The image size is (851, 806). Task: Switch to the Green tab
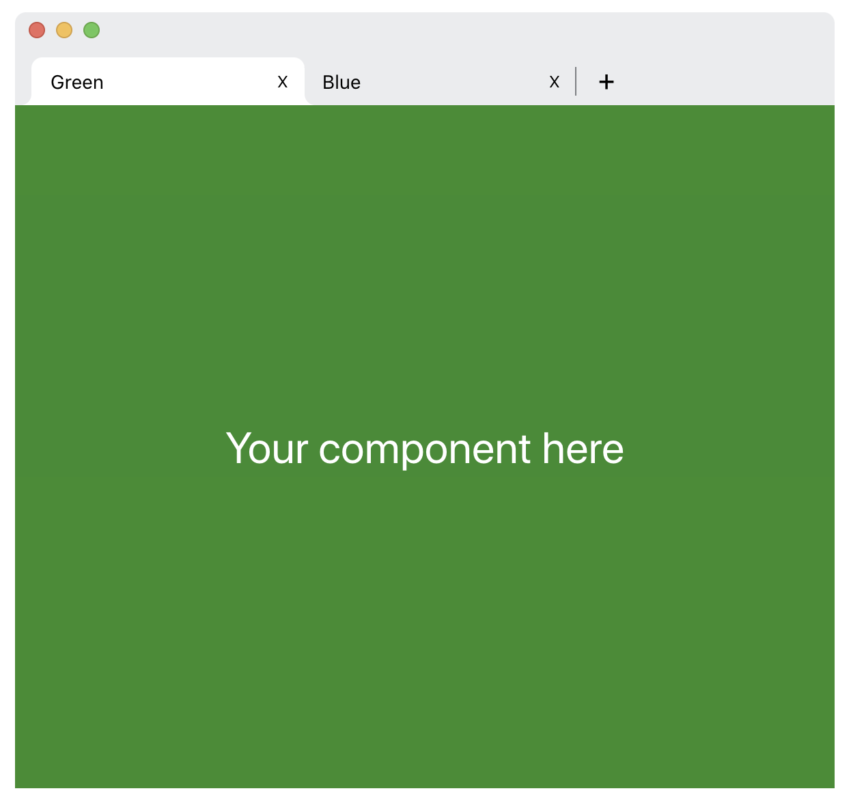tap(167, 82)
